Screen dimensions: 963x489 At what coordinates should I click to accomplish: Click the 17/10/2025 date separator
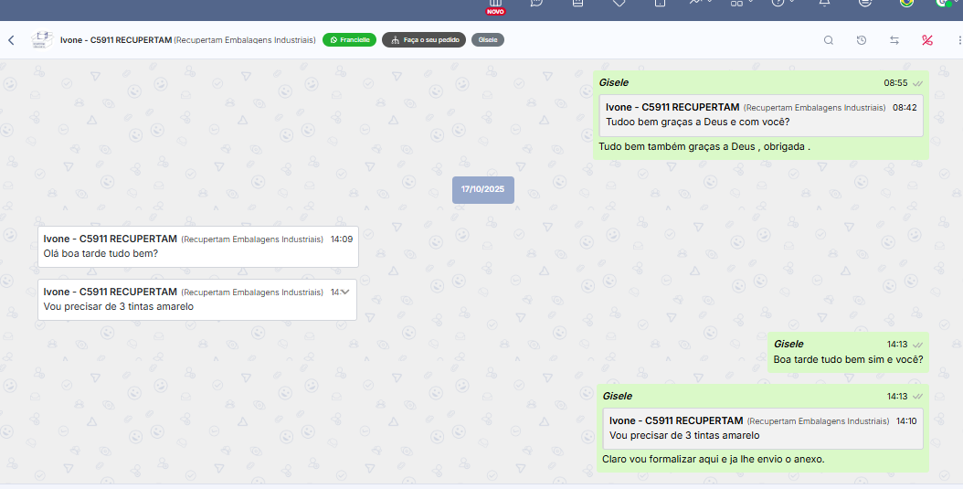[482, 189]
